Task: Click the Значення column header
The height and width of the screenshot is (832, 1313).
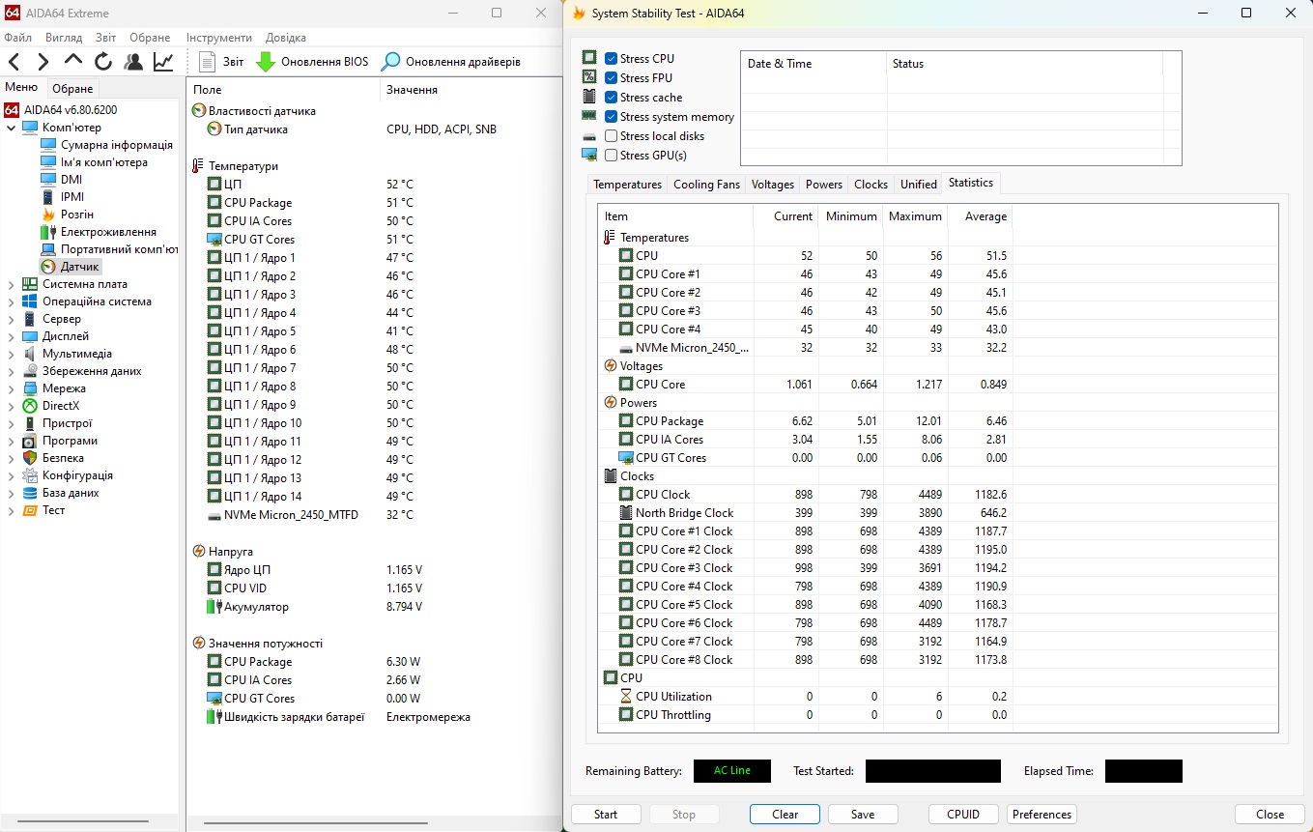Action: coord(412,90)
